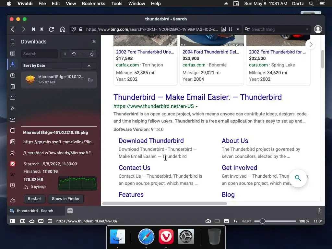Open the address bar dropdown arrow
Viewport: 332px width, 249px height.
tap(238, 30)
